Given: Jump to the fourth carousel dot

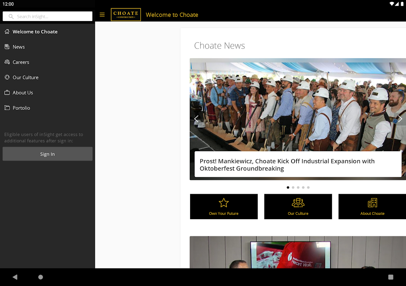Looking at the screenshot, I should tap(303, 187).
